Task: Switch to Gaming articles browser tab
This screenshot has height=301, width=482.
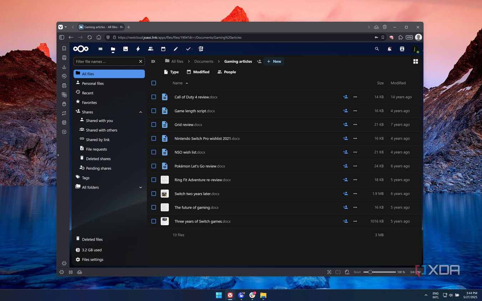Action: click(x=101, y=27)
